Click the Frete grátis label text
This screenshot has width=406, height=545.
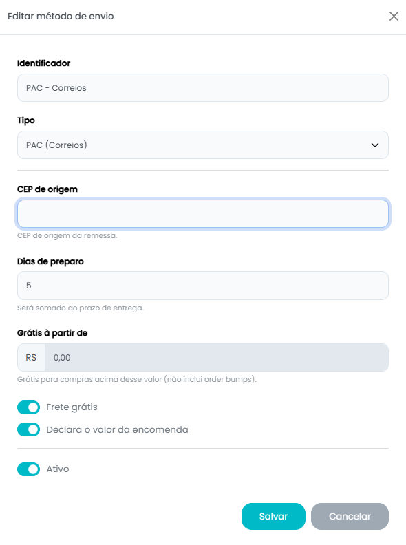click(x=72, y=407)
